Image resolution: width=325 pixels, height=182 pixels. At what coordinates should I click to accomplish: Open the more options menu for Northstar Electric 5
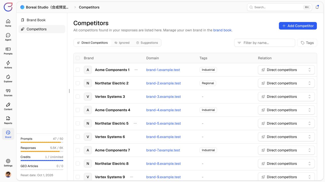coord(135,123)
